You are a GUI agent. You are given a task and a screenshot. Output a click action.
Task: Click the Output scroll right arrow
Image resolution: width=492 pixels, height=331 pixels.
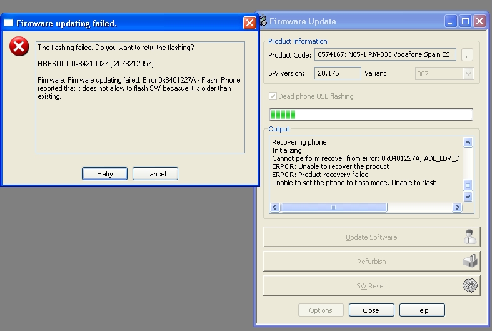[x=457, y=207]
